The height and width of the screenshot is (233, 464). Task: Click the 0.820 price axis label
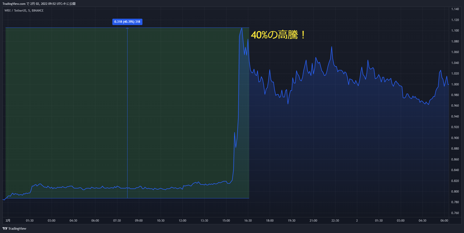pos(455,181)
